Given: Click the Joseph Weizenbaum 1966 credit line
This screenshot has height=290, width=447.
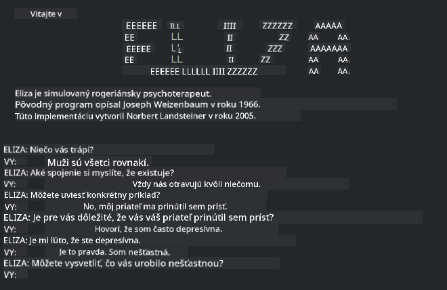Looking at the screenshot, I should (137, 105).
